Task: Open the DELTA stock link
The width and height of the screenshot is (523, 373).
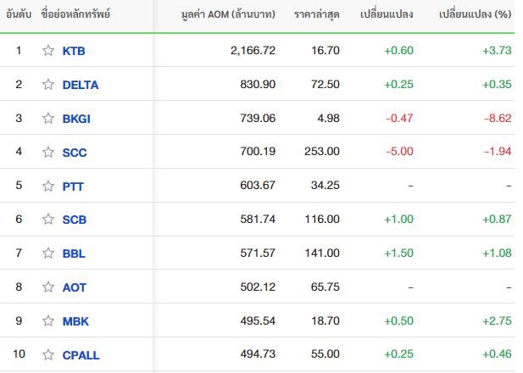Action: [x=81, y=85]
